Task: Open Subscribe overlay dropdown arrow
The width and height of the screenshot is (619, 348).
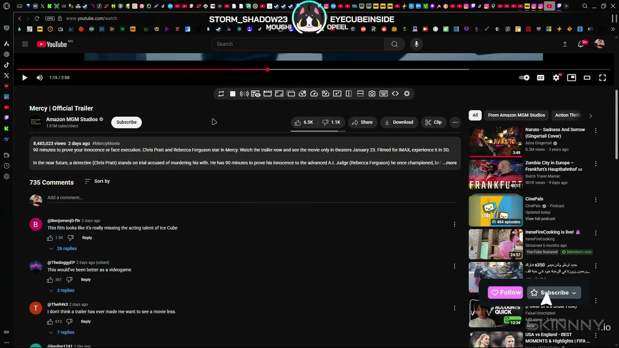Action: click(x=574, y=293)
